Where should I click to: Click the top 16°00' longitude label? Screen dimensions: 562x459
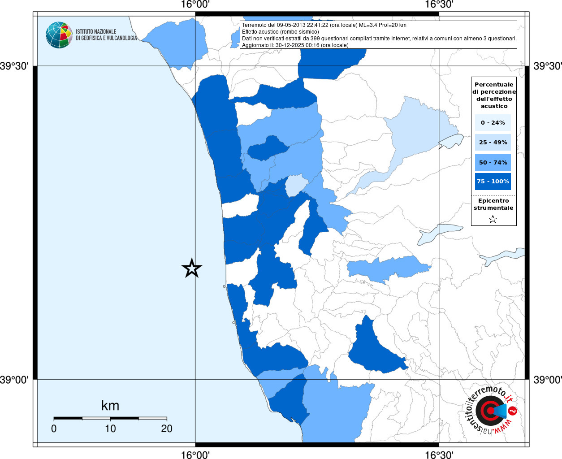(195, 4)
